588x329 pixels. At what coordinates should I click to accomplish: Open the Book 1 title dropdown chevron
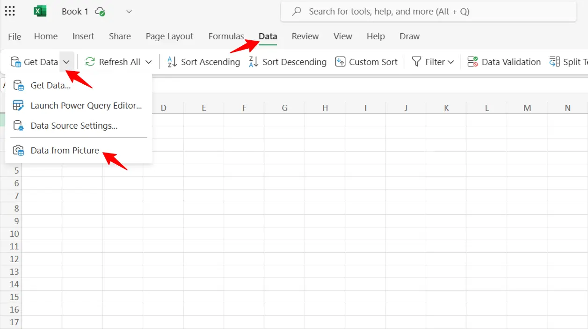[x=129, y=12]
